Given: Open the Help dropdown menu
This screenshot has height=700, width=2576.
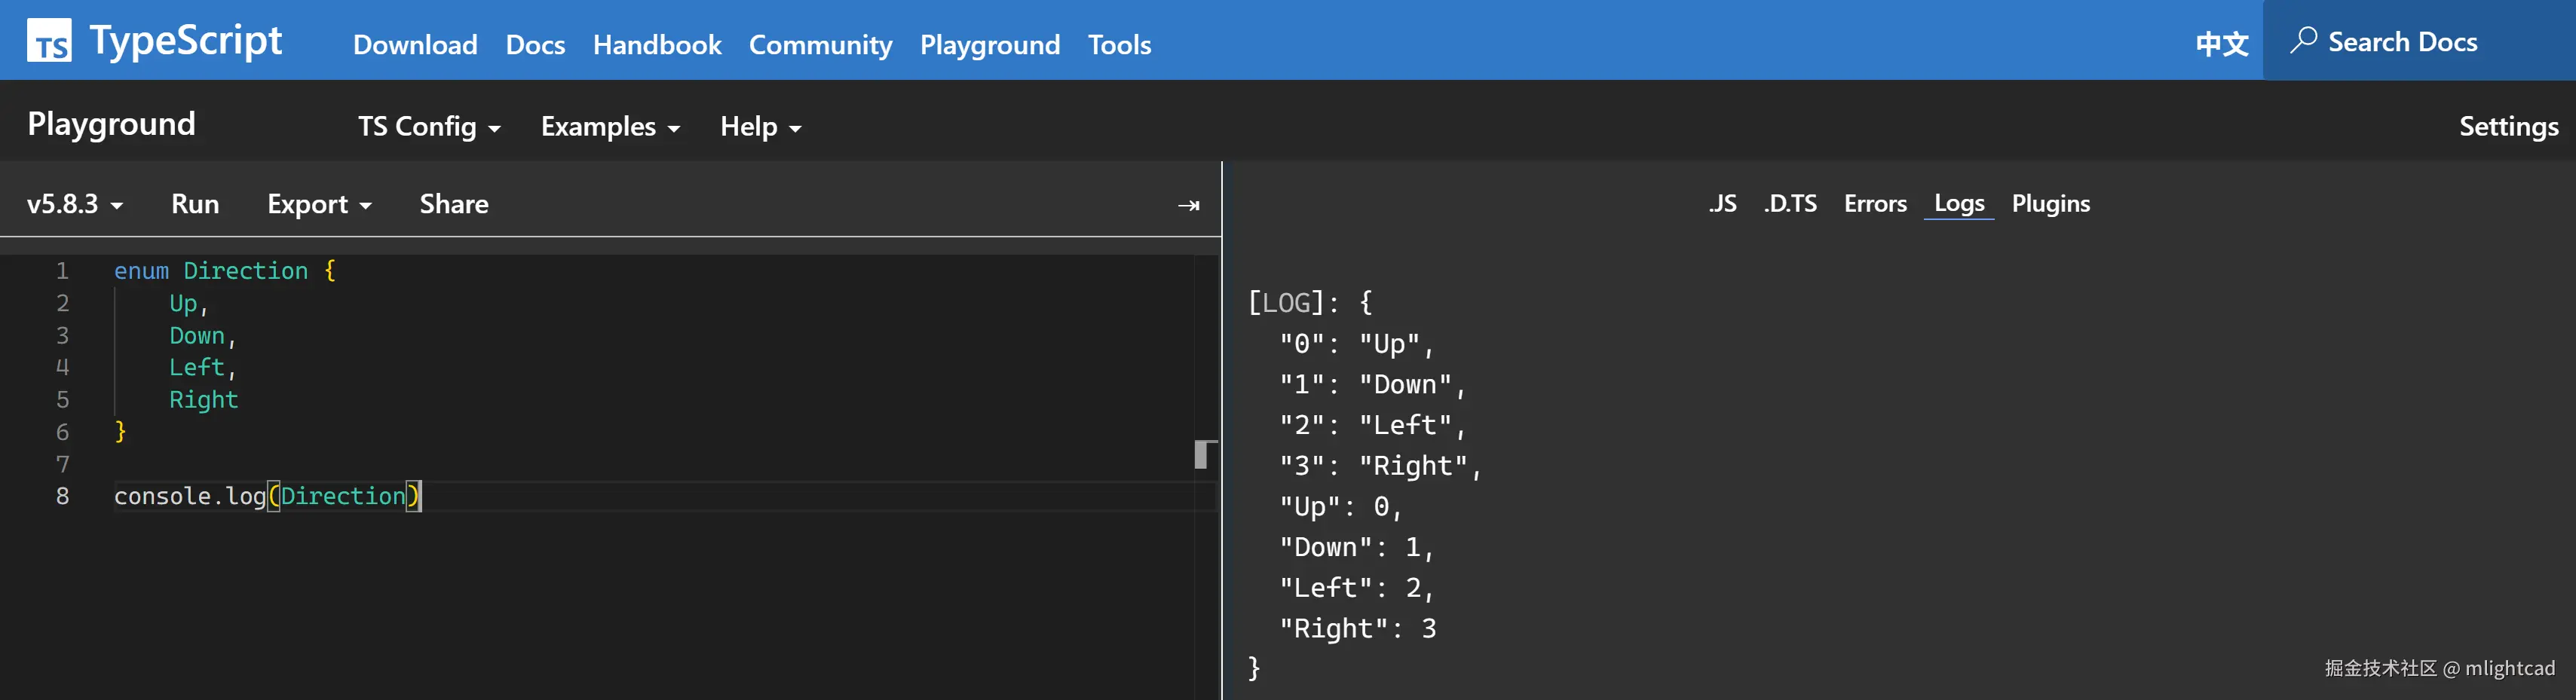Looking at the screenshot, I should click(x=760, y=127).
